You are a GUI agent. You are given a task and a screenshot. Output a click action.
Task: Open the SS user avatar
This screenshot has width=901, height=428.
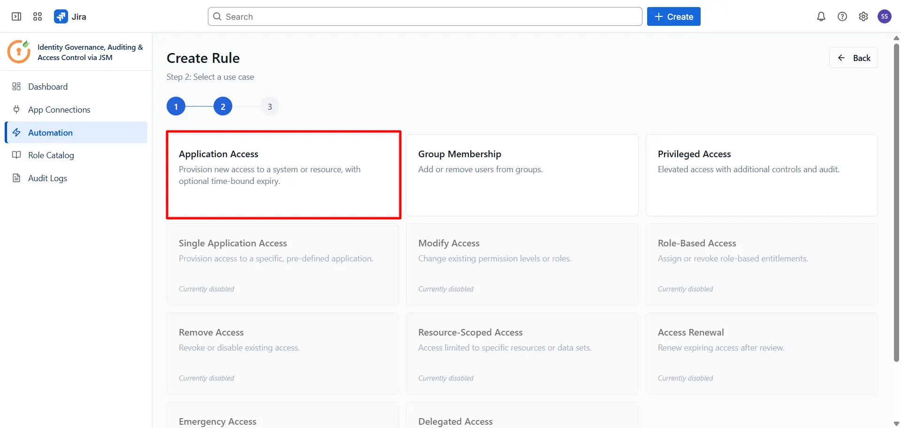point(885,16)
